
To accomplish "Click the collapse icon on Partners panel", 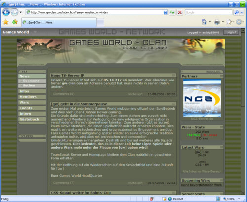I will coord(221,76).
